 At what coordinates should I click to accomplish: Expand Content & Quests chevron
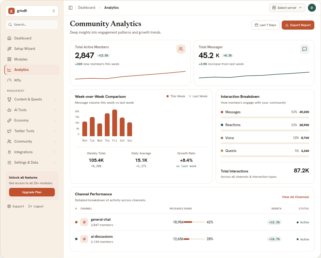point(55,99)
